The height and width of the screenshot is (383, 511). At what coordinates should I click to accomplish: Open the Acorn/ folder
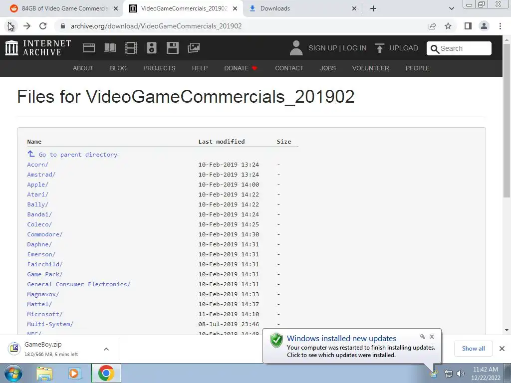38,165
